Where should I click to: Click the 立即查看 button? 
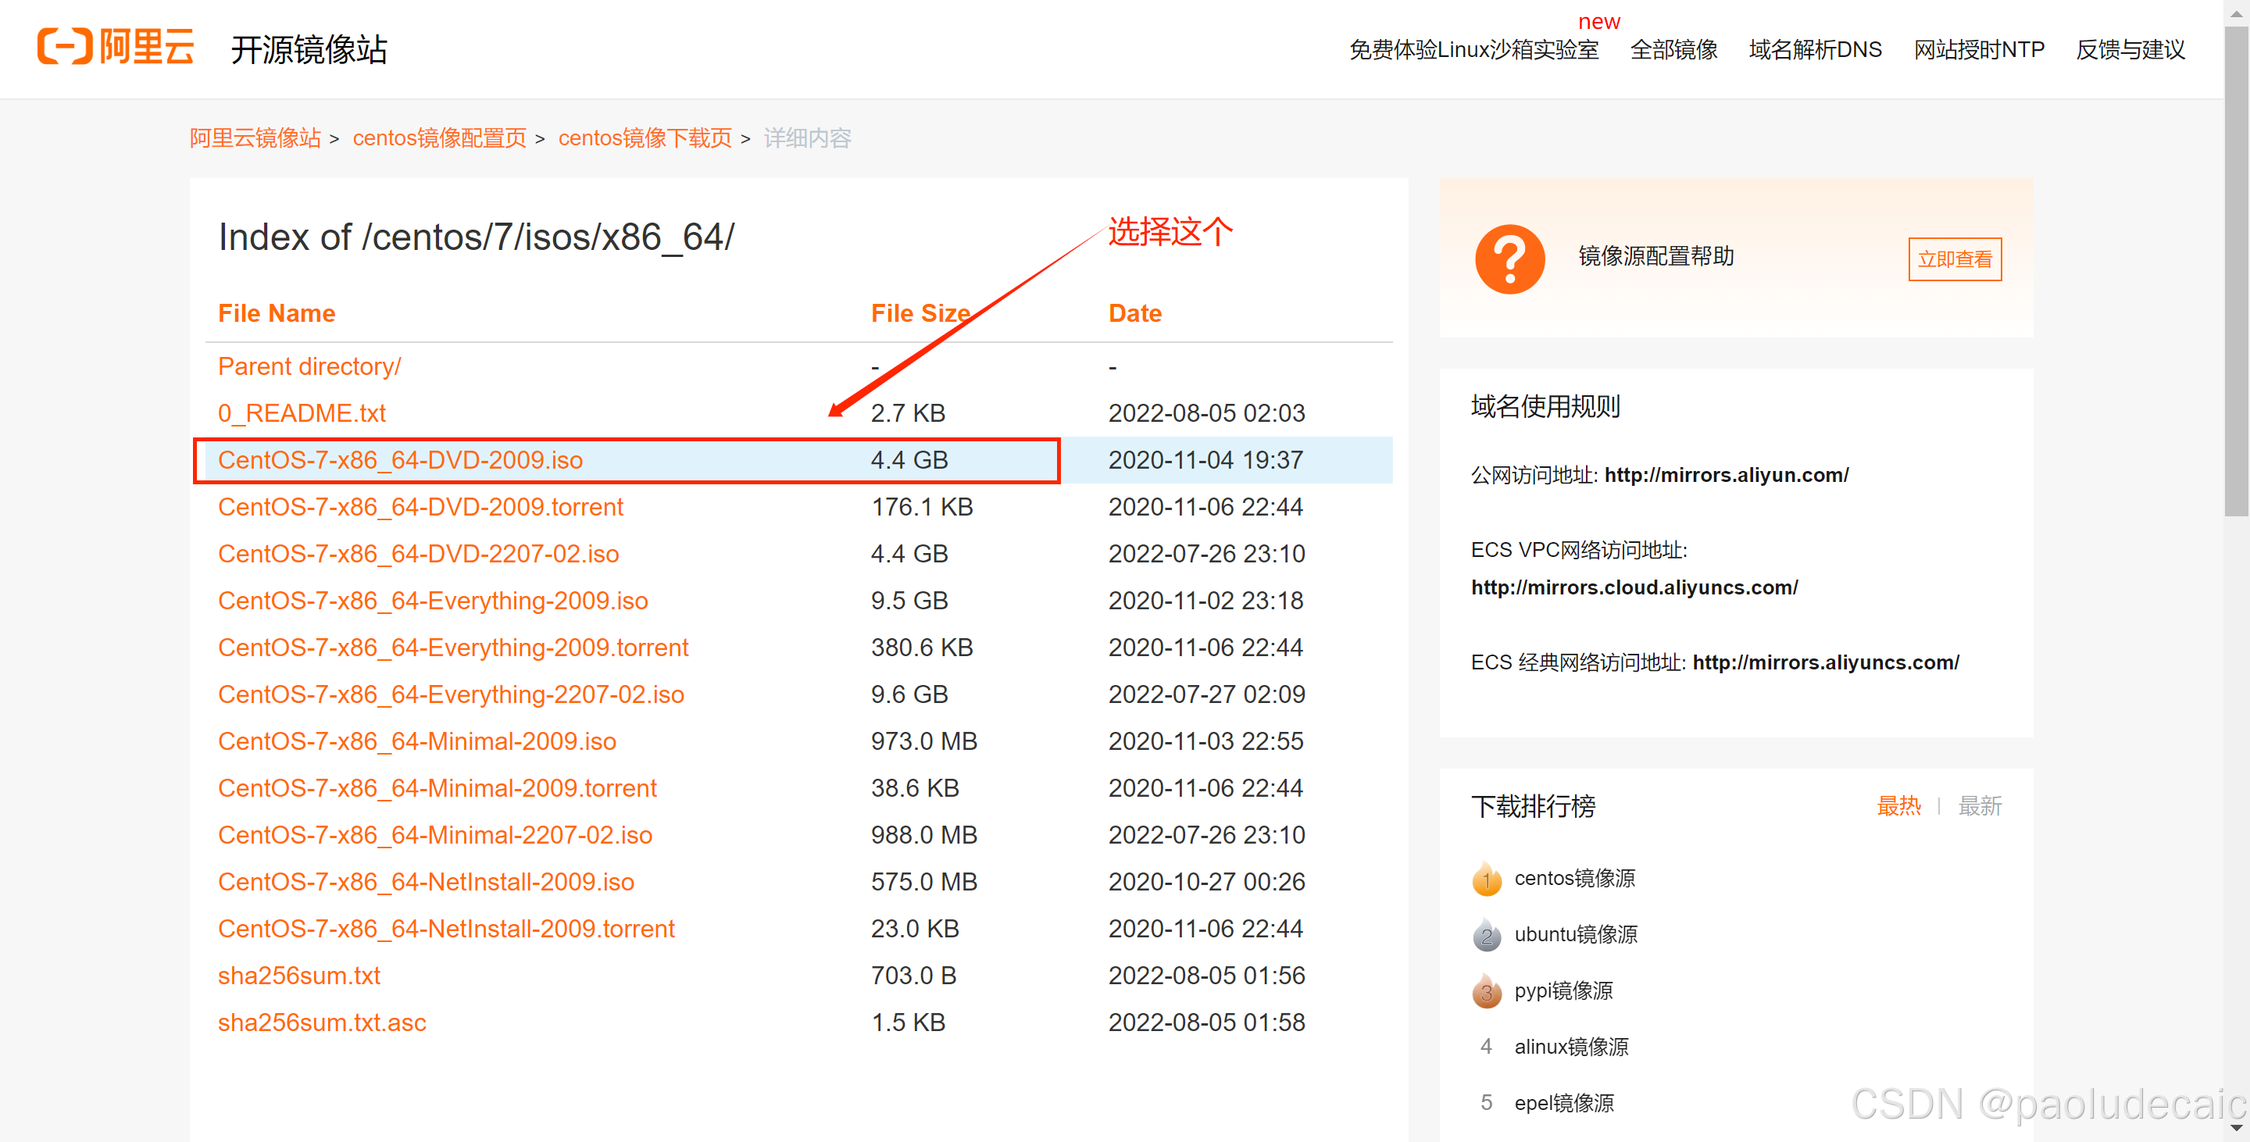(1954, 259)
